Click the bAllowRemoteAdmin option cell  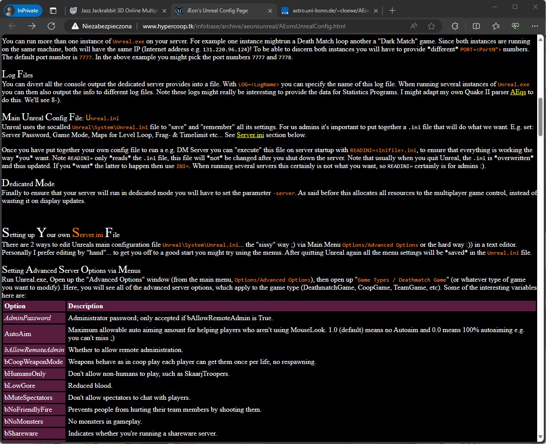coord(35,350)
